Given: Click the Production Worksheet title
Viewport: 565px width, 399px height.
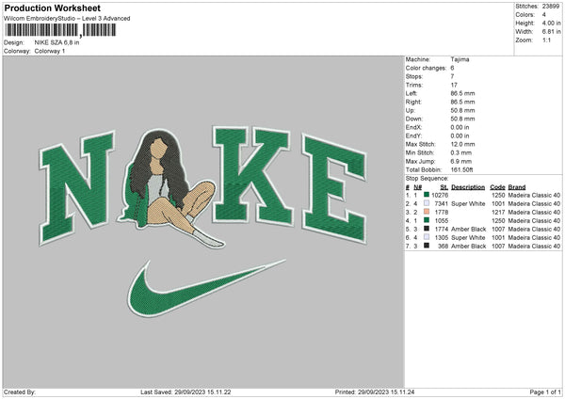Looking at the screenshot, I should (x=51, y=8).
